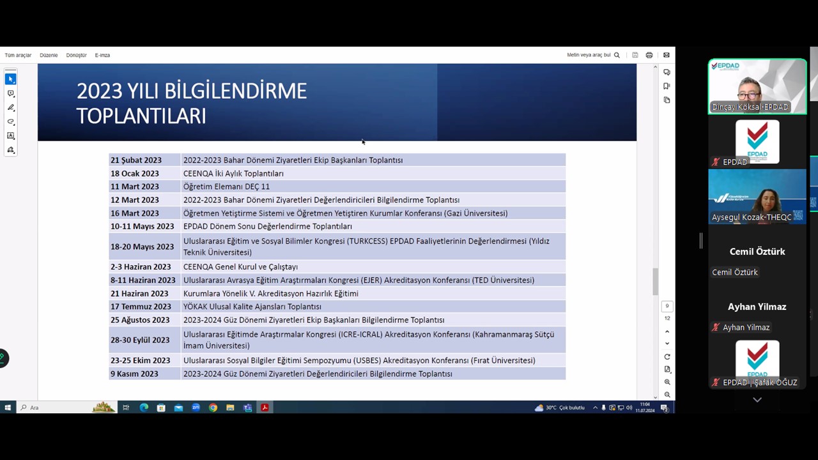Choose the add comment tool
The width and height of the screenshot is (818, 460).
[11, 93]
